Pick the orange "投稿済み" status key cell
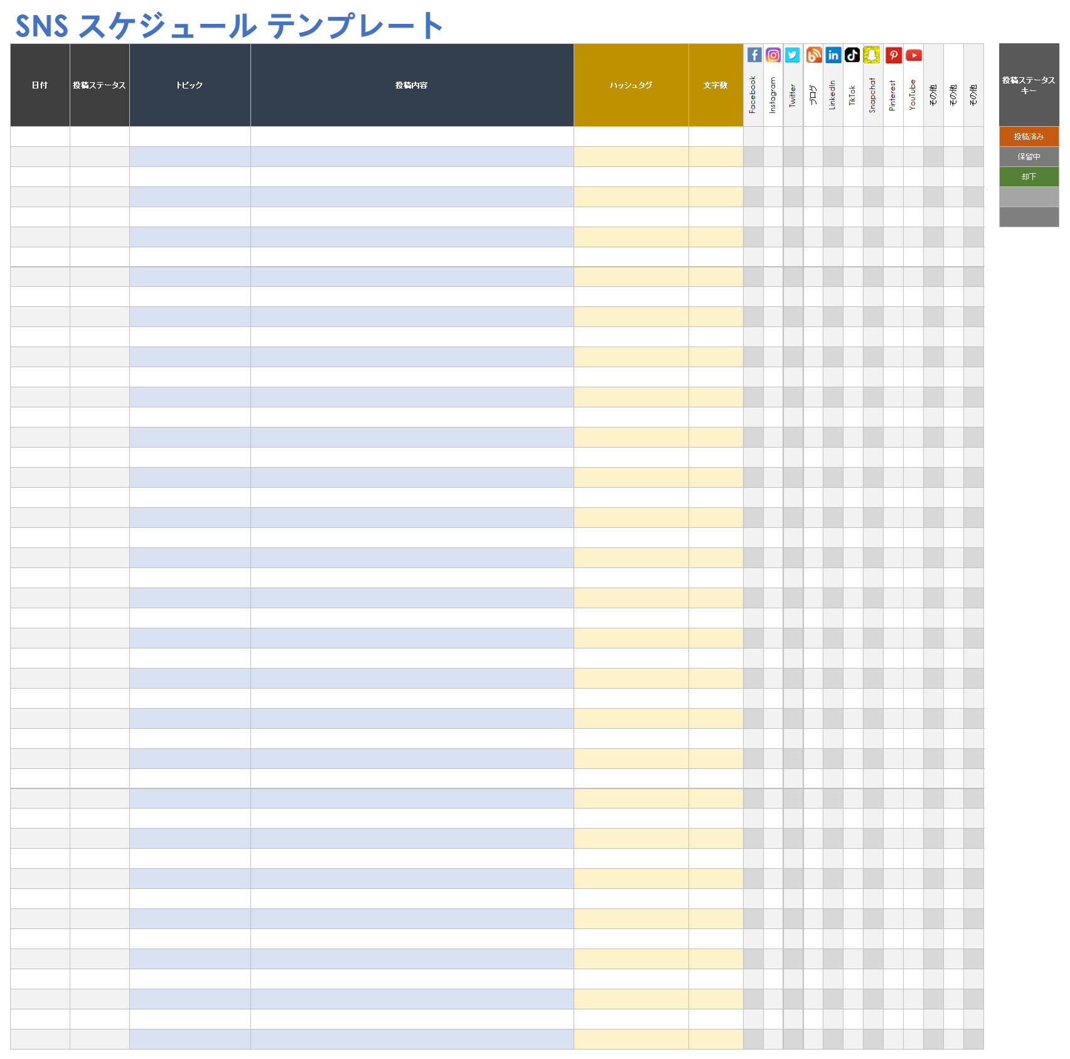 1029,137
